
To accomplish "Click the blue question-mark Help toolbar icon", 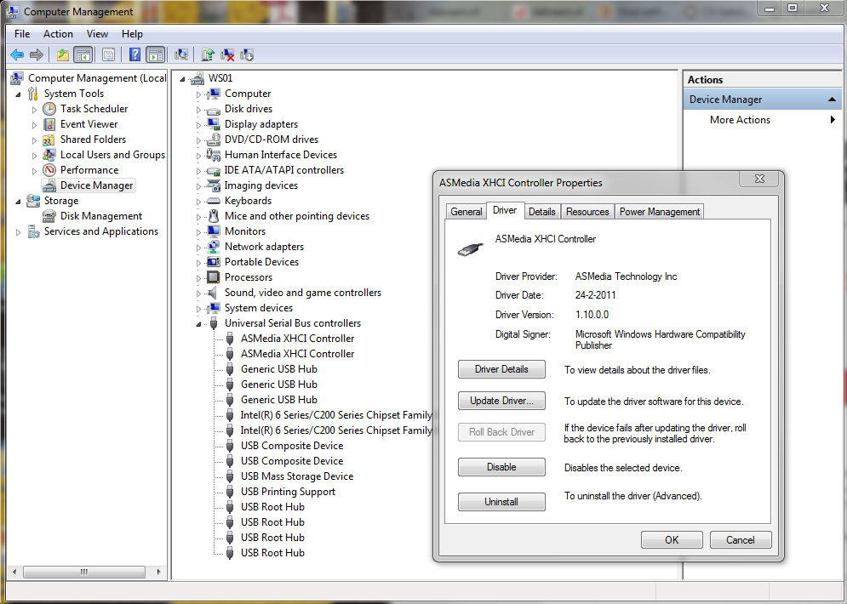I will 135,54.
